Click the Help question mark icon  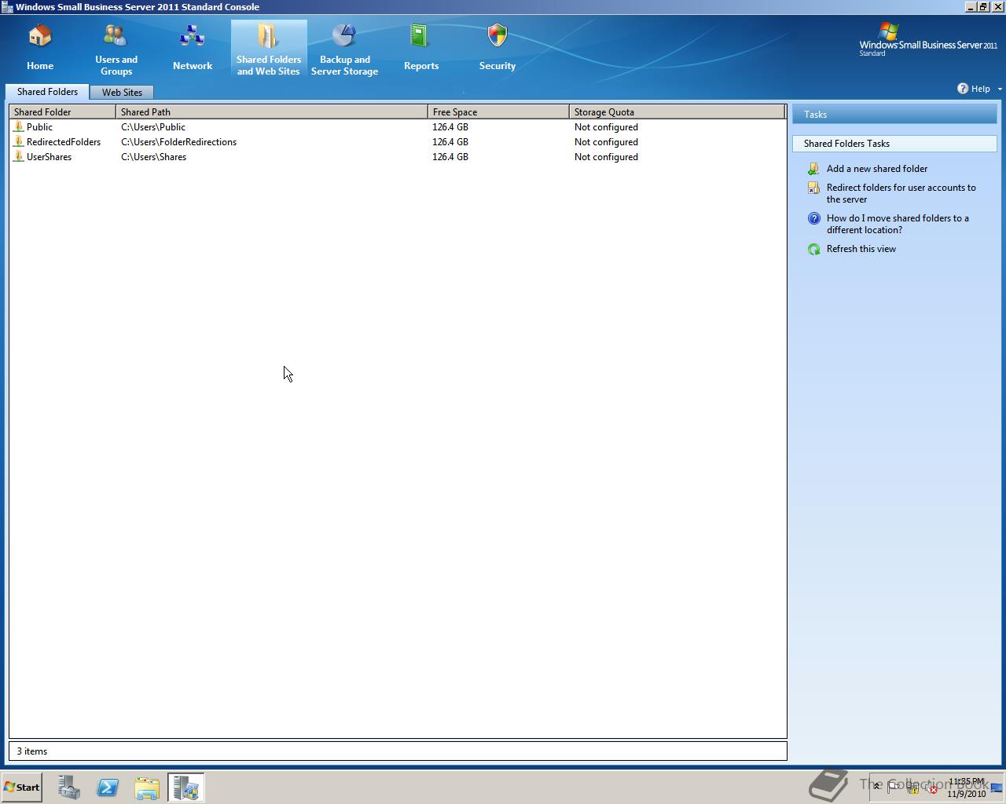coord(963,89)
